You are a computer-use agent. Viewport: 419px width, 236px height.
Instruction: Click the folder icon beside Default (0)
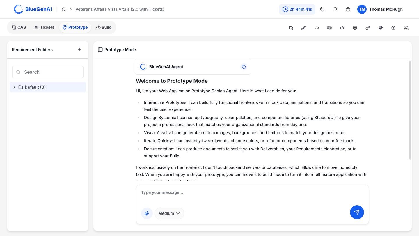(x=21, y=87)
